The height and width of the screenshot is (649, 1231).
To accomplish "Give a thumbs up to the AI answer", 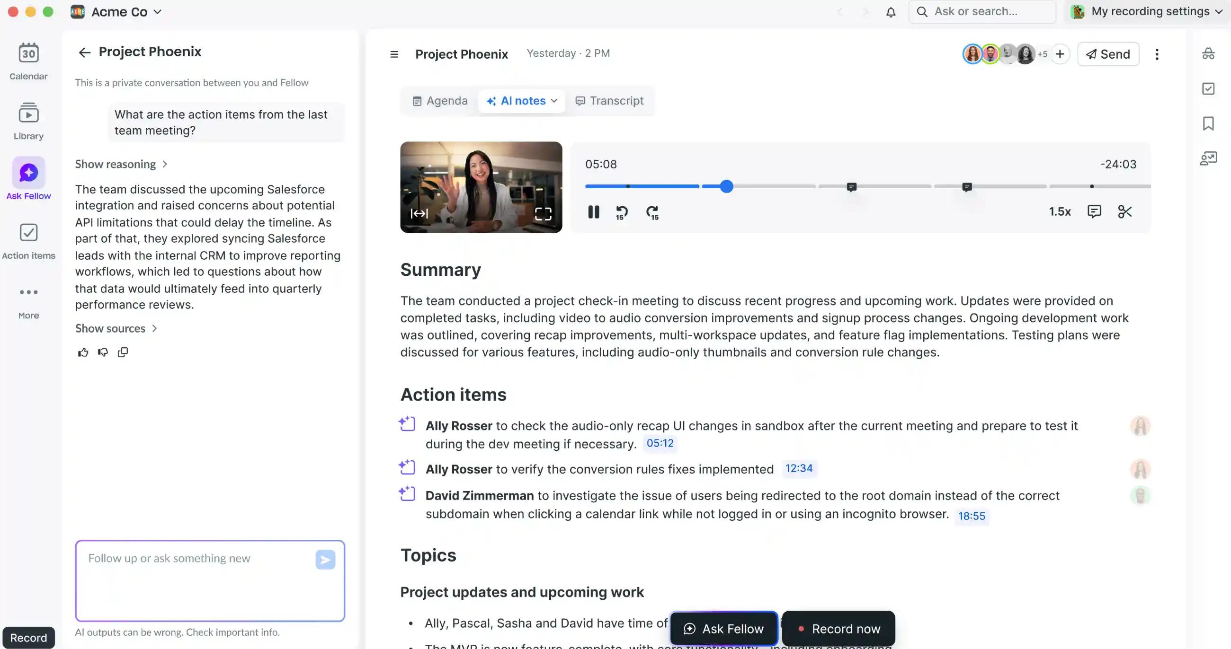I will coord(82,352).
